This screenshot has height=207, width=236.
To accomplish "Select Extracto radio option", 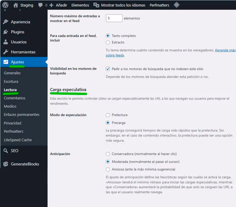I will [108, 42].
